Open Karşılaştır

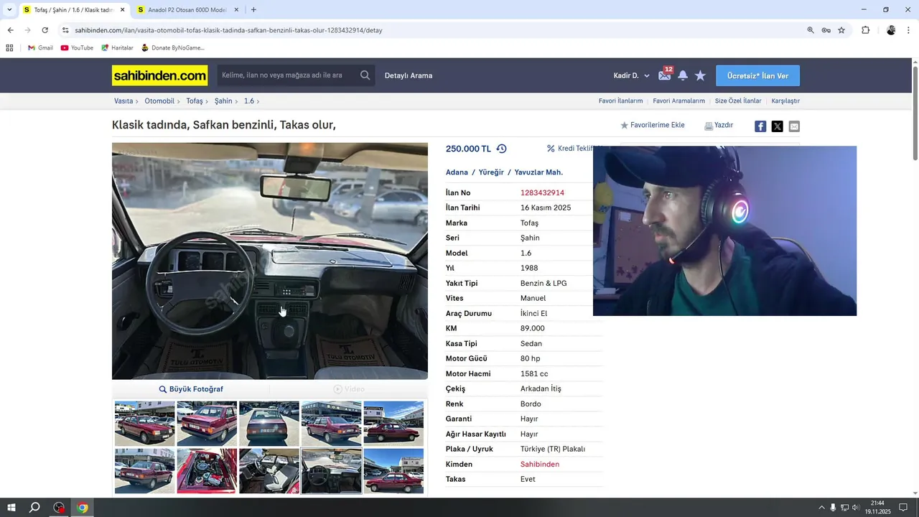coord(785,101)
